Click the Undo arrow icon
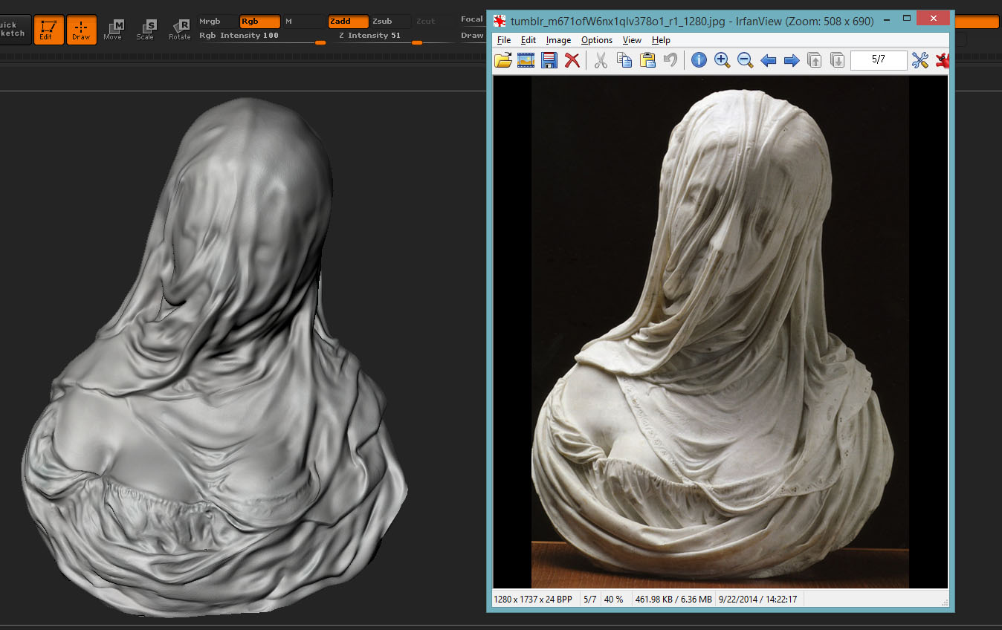Screen dimensions: 1002x630 click(670, 61)
